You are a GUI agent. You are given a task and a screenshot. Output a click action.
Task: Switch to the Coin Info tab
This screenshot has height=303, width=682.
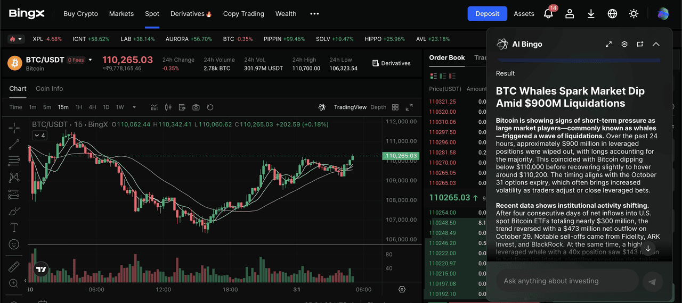click(x=49, y=89)
